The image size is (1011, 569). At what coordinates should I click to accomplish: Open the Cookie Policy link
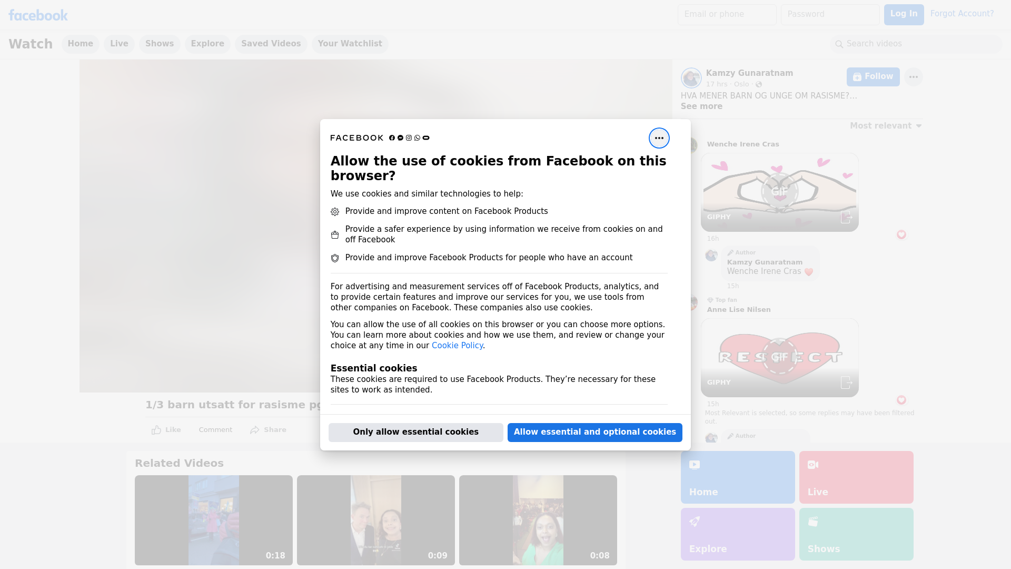457,346
